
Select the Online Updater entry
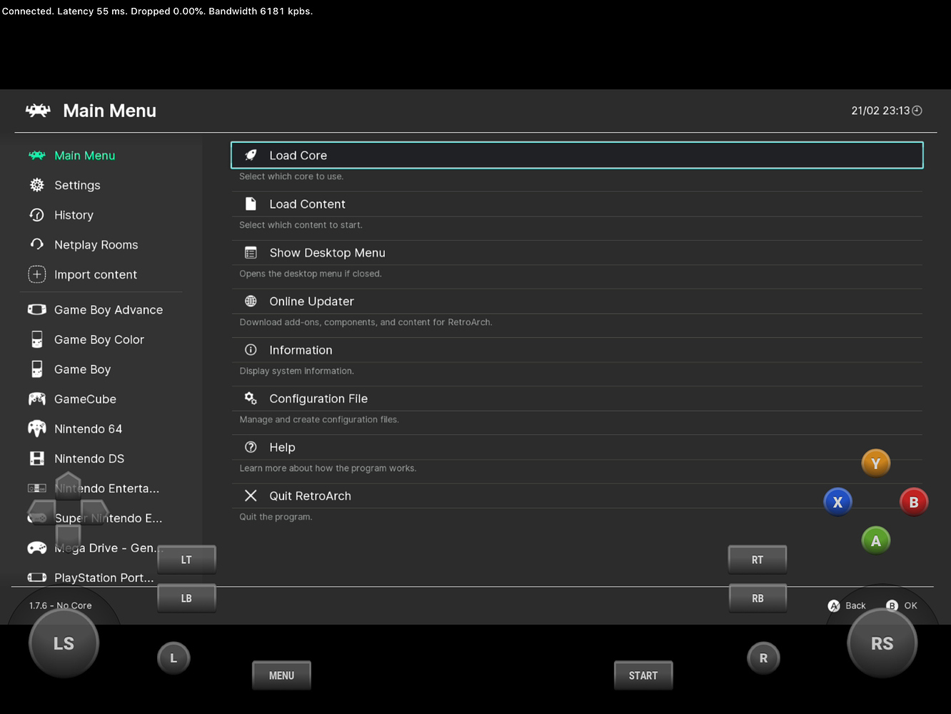coord(577,301)
